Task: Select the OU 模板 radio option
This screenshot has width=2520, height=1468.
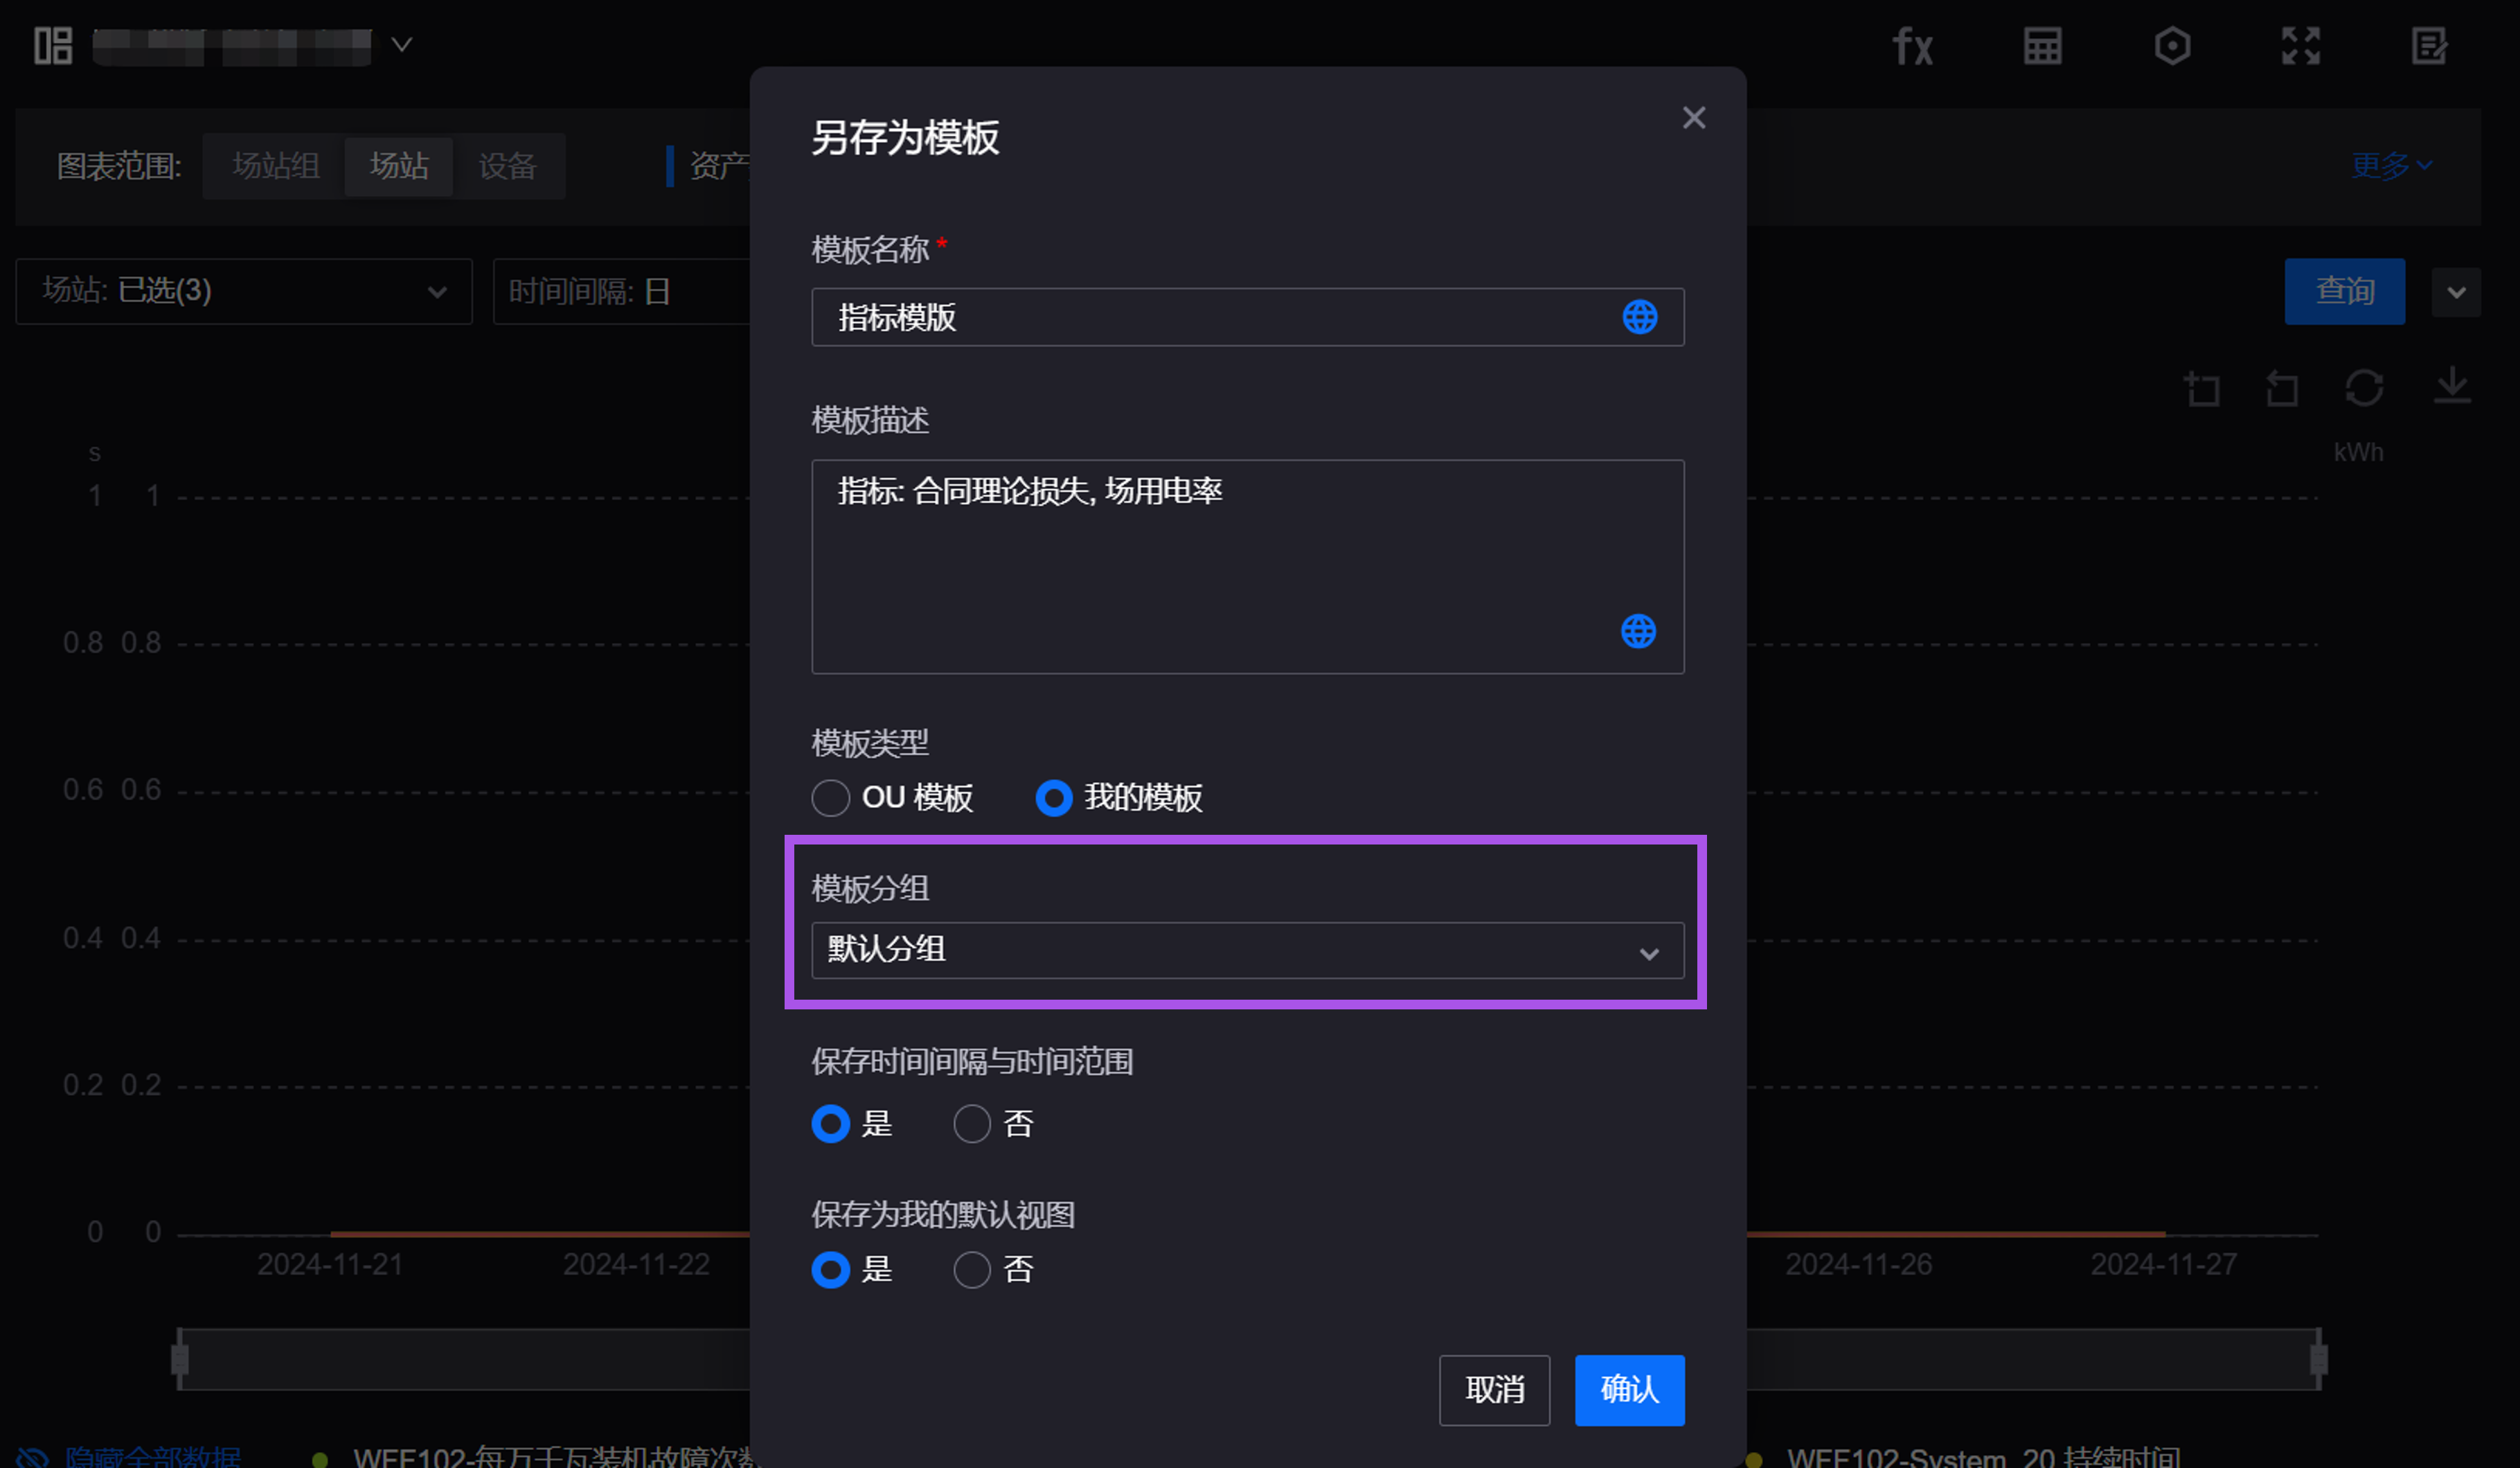Action: click(x=831, y=797)
